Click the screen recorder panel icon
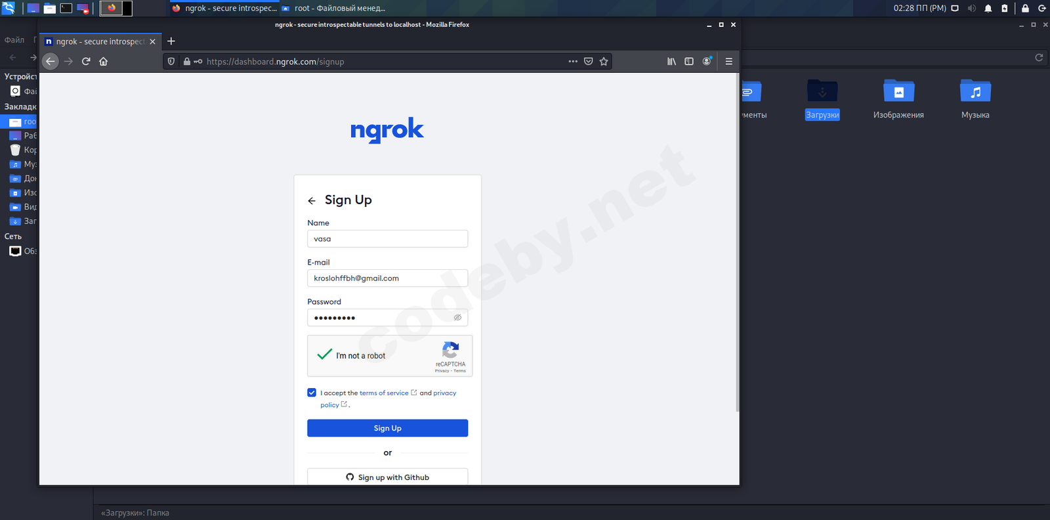The image size is (1050, 520). coord(83,9)
